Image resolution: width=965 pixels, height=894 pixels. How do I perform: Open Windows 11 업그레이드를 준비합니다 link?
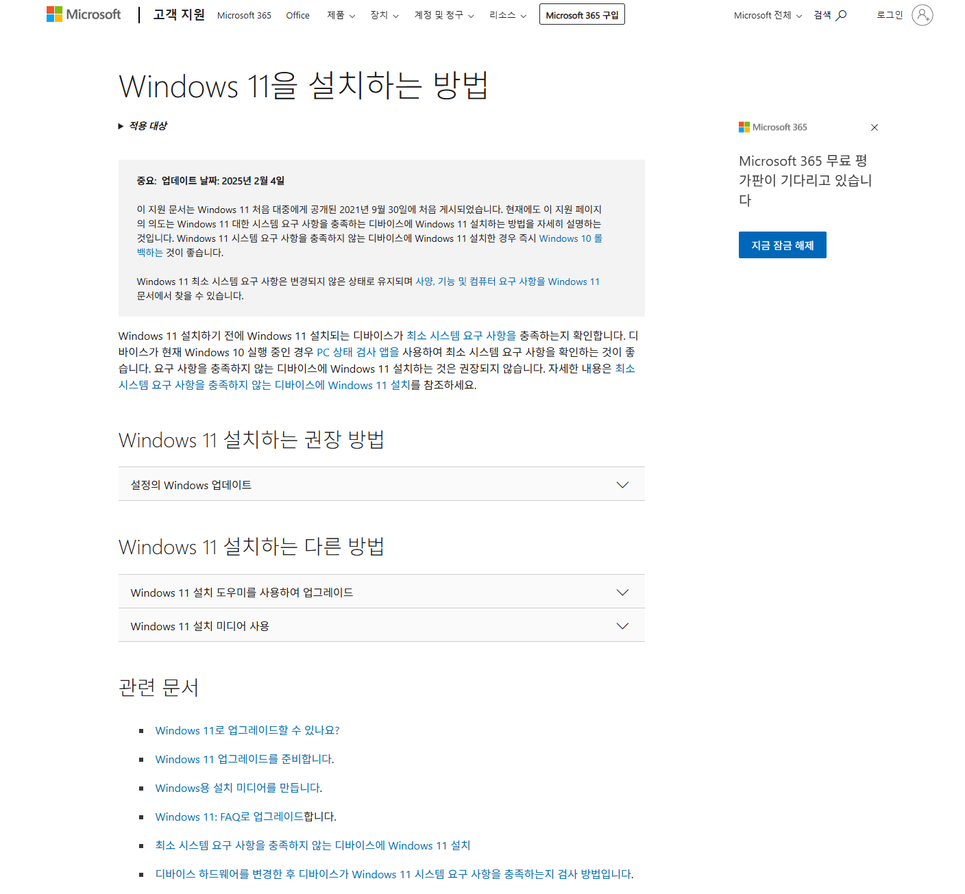coord(243,759)
